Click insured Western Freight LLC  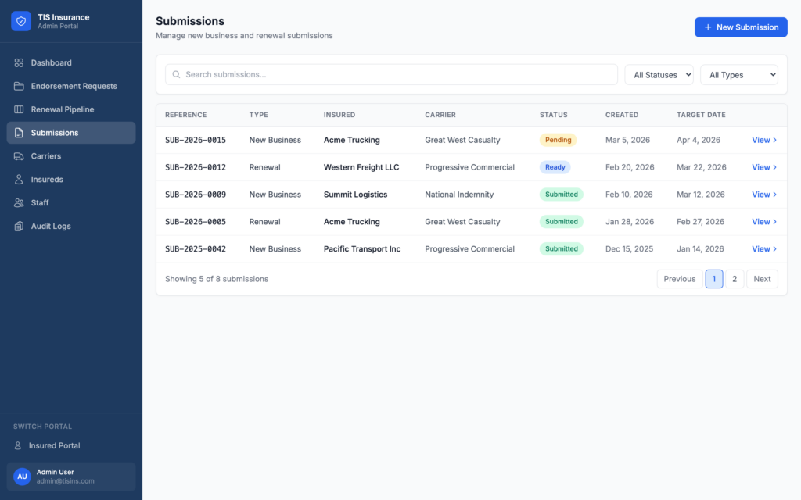pos(361,167)
